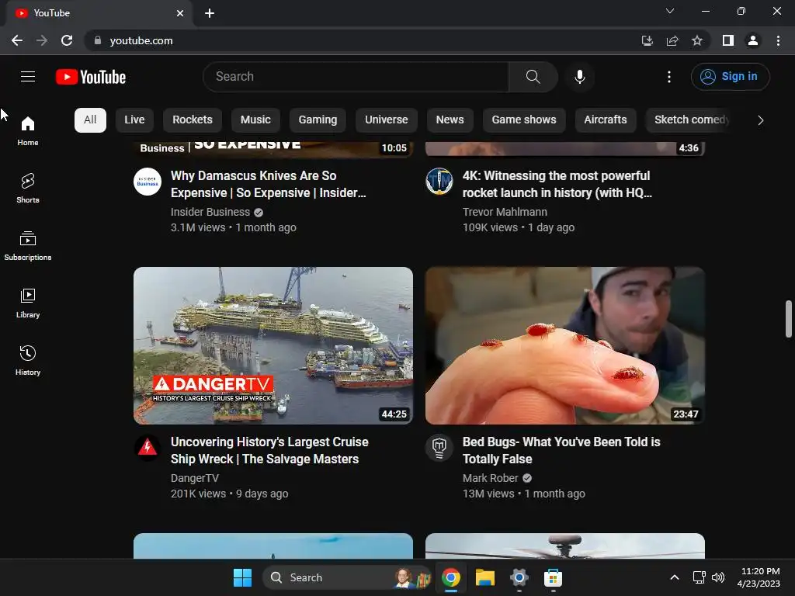Open network icon in system tray
Viewport: 795px width, 596px height.
coord(699,577)
